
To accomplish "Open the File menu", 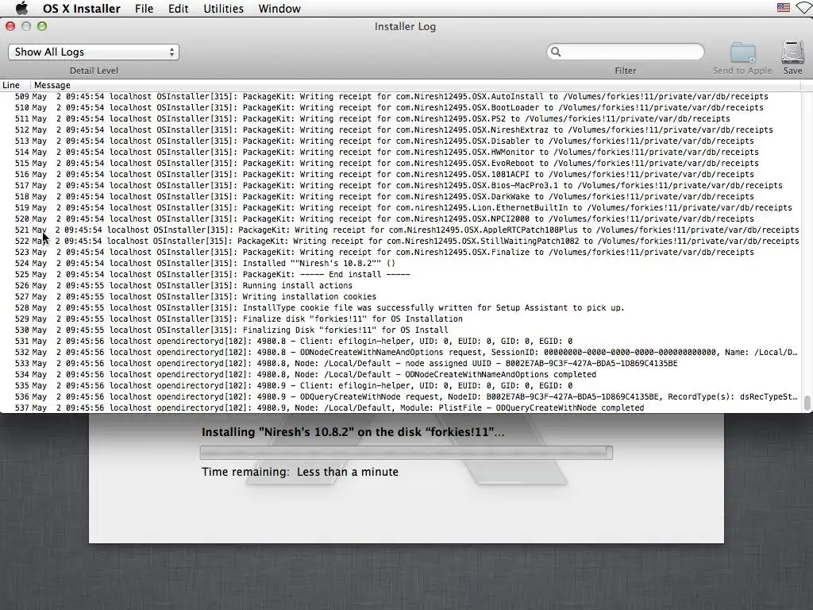I will pos(144,9).
